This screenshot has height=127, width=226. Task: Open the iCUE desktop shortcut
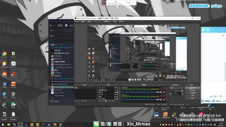coord(4,105)
